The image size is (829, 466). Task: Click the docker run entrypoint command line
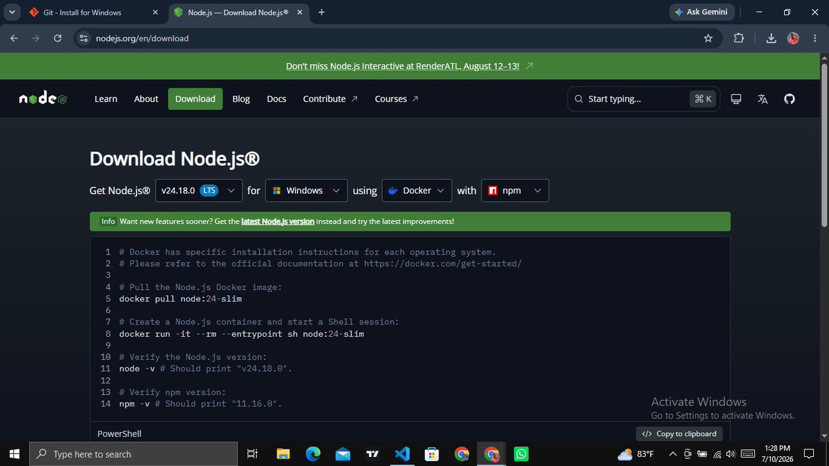tap(241, 334)
